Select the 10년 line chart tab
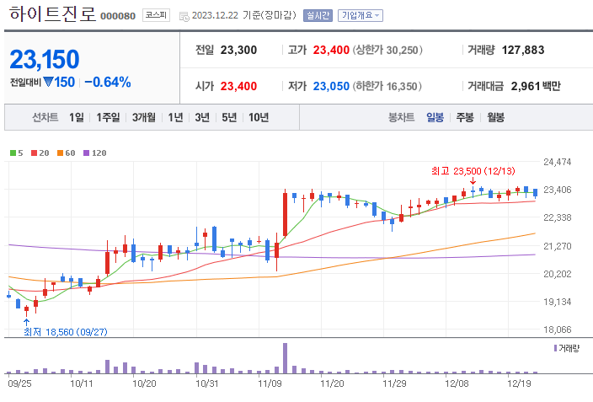 pos(259,117)
